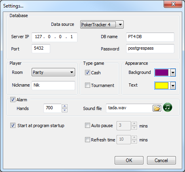Screen dimensions: 185x172
Task: Click the purple Background color swatch
Action: click(x=162, y=73)
